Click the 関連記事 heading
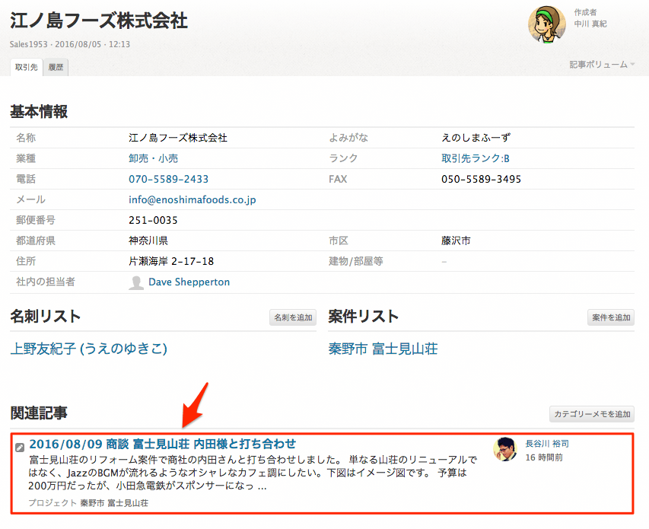Image resolution: width=649 pixels, height=529 pixels. (x=39, y=413)
